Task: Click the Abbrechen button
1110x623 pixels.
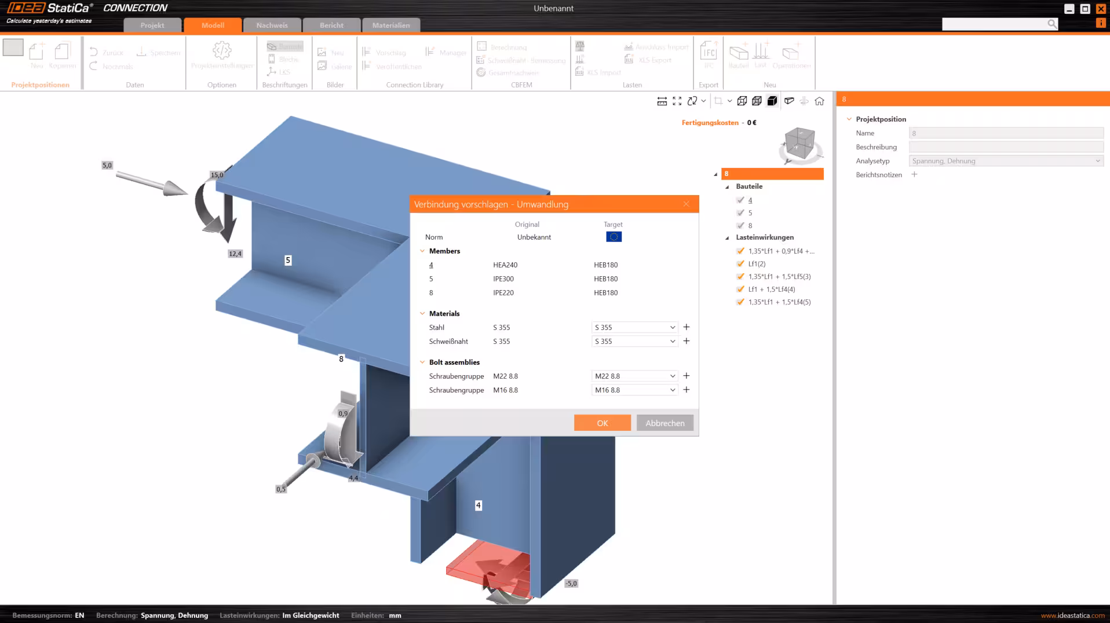Action: pos(664,423)
